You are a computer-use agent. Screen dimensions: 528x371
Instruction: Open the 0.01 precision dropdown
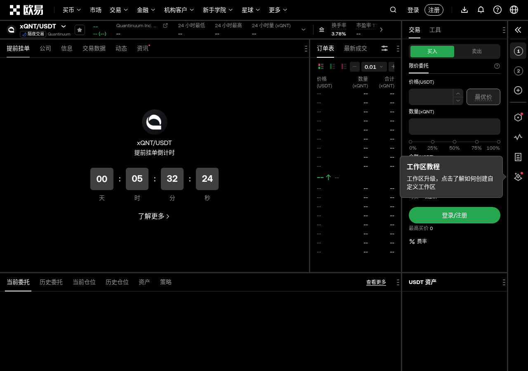click(x=374, y=67)
